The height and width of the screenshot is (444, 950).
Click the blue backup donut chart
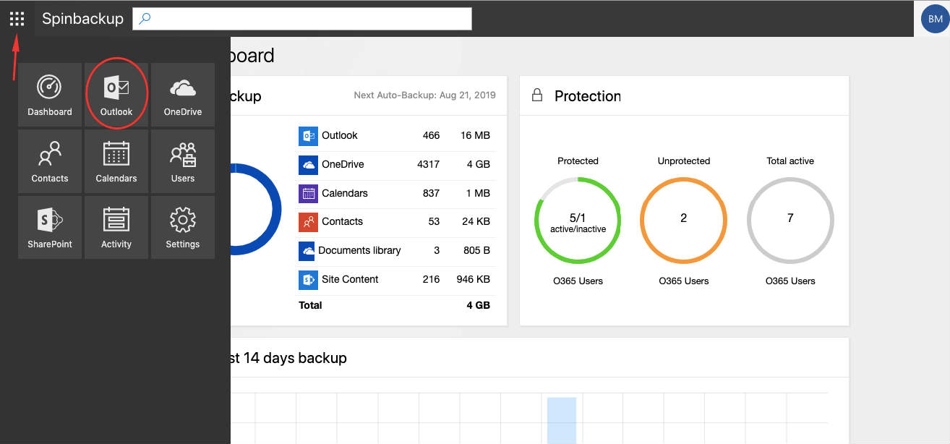[256, 209]
